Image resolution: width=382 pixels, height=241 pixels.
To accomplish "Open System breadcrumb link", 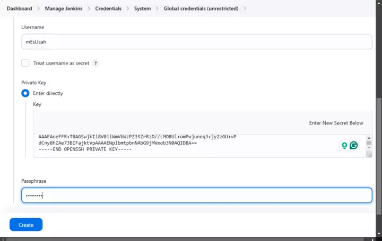I will coord(143,8).
